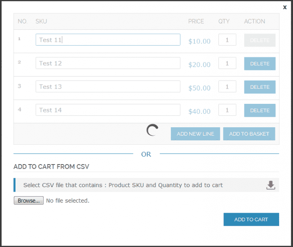Click the quantity box beside $50.00

tap(227, 87)
